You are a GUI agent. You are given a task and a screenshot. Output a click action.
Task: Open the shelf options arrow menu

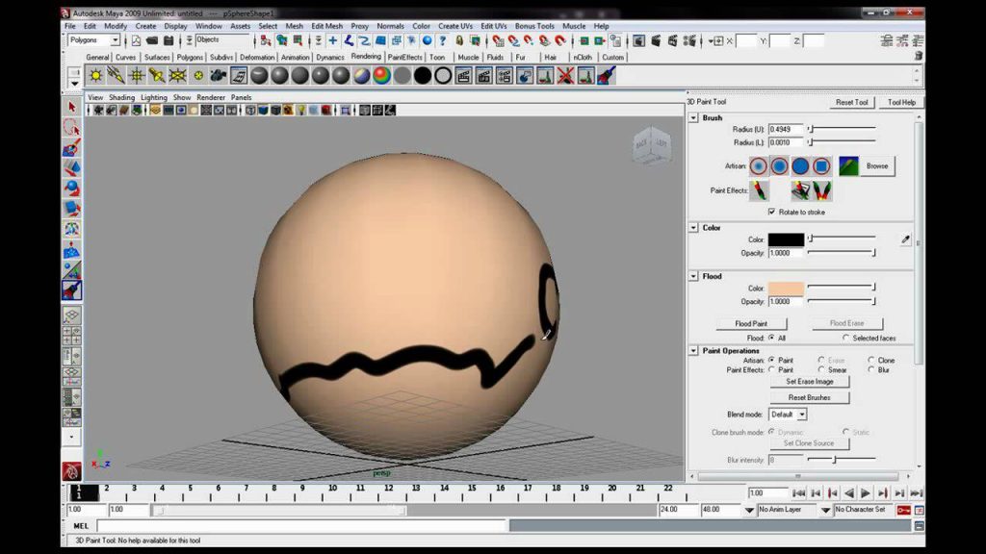[74, 83]
